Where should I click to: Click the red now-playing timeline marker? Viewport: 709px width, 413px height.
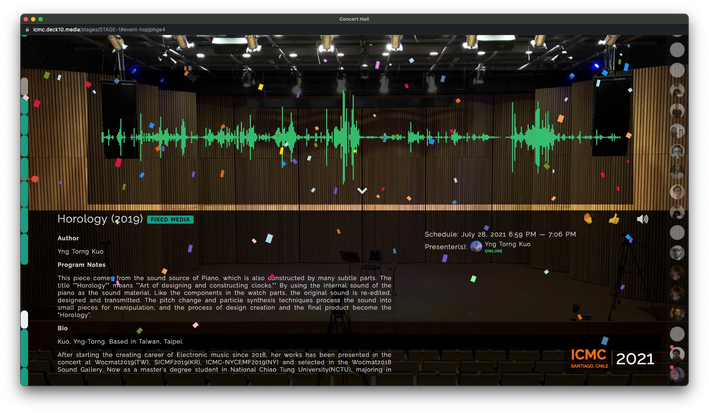35,179
